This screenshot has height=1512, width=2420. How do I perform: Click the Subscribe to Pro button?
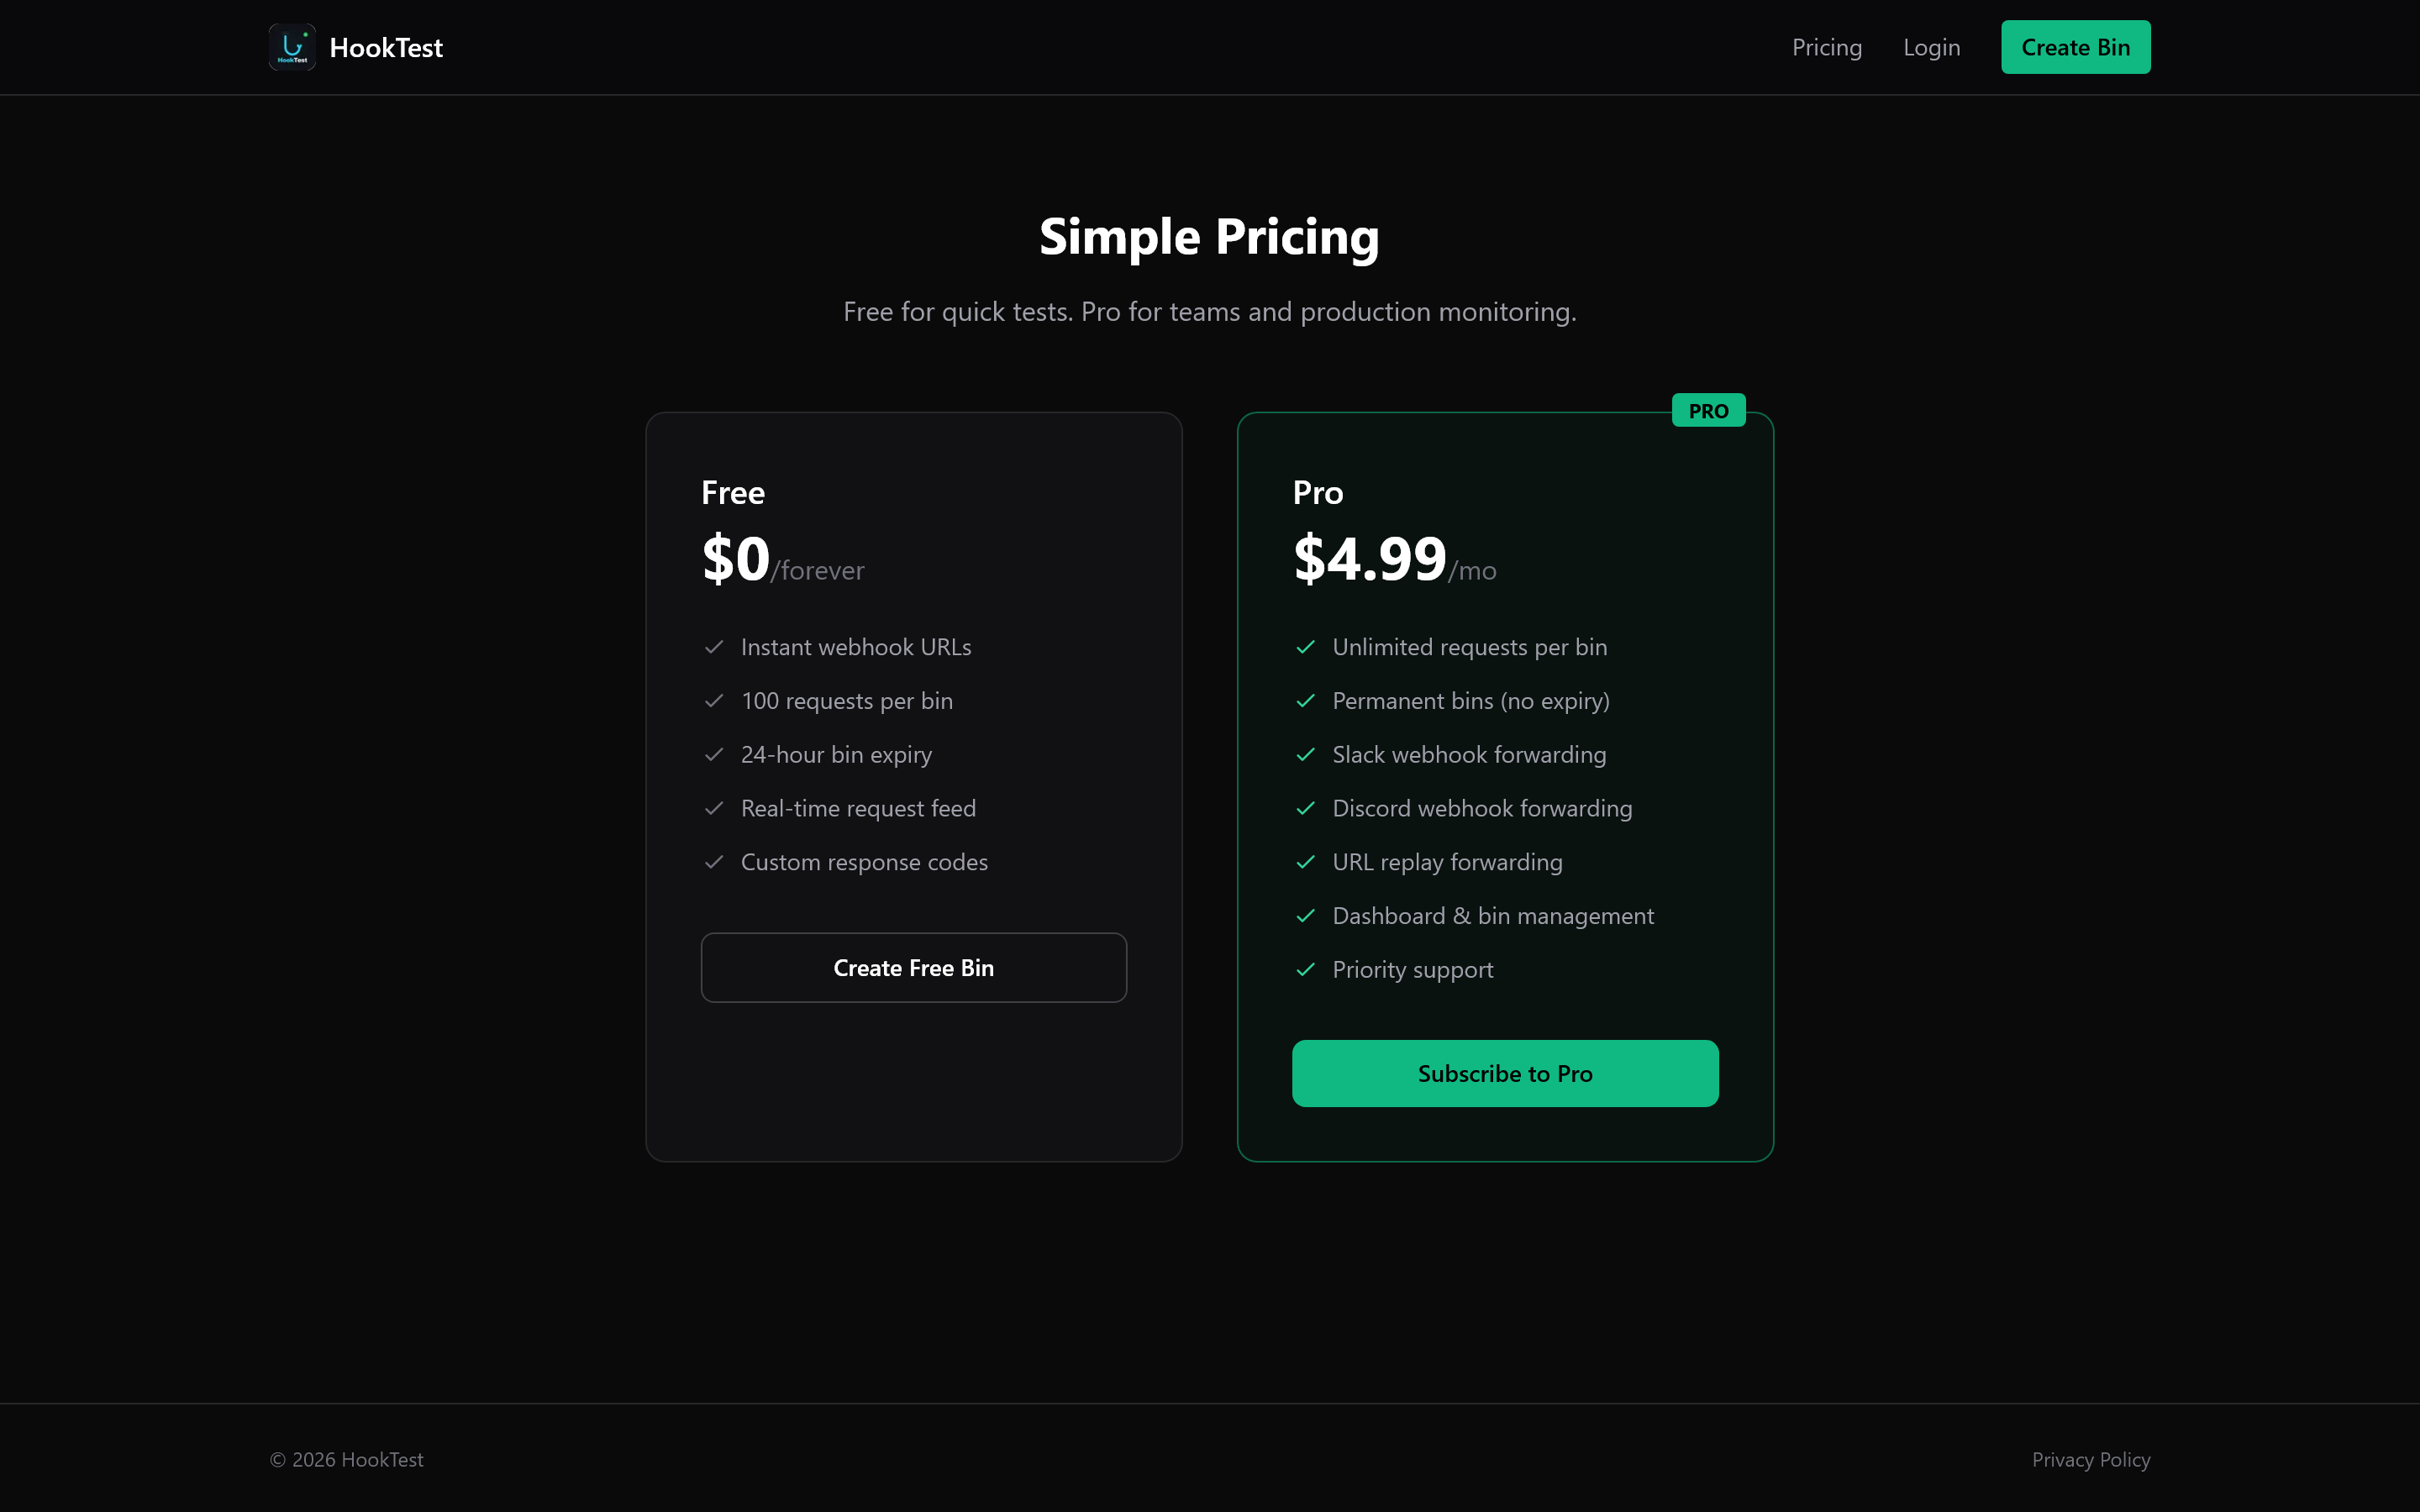pos(1504,1073)
